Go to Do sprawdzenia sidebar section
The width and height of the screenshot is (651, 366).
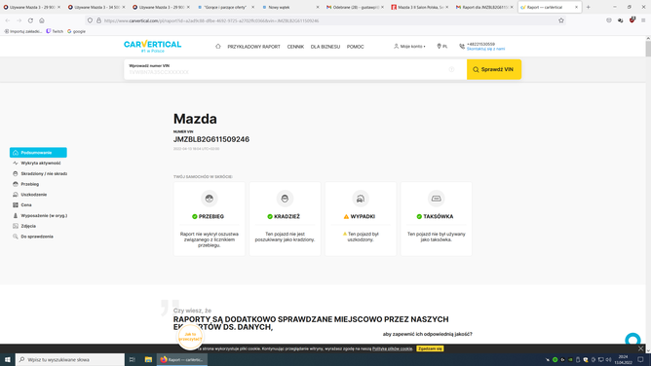coord(38,237)
